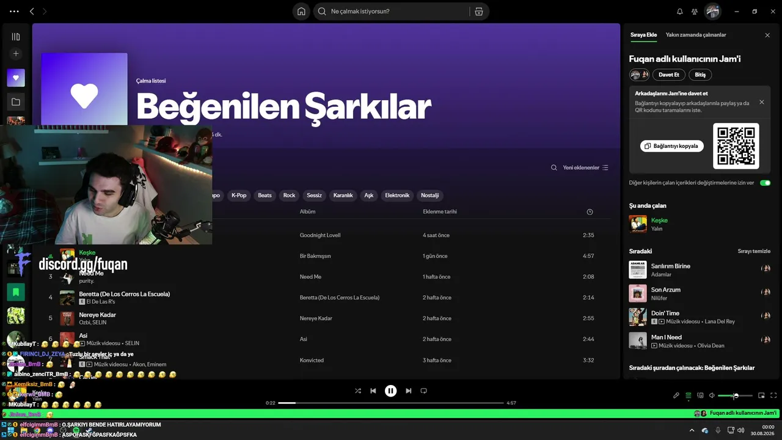
Task: Open the miniplayer
Action: pyautogui.click(x=761, y=395)
